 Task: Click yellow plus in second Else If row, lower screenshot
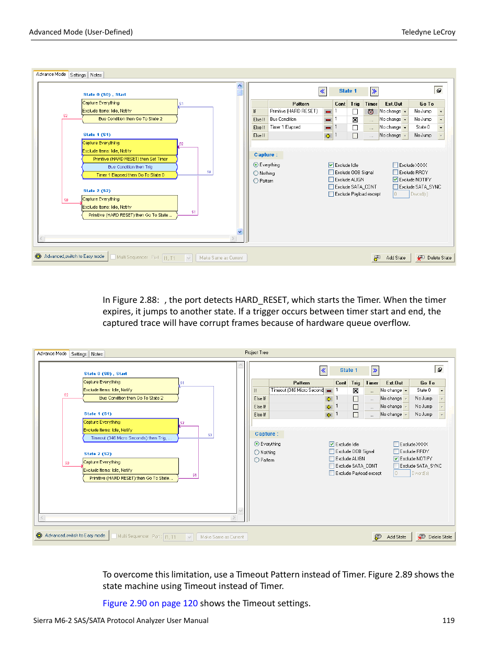(329, 406)
